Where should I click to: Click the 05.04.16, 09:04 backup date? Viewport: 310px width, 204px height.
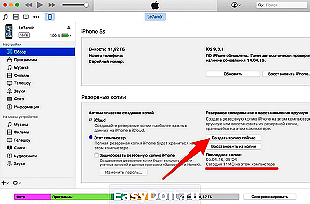[221, 159]
